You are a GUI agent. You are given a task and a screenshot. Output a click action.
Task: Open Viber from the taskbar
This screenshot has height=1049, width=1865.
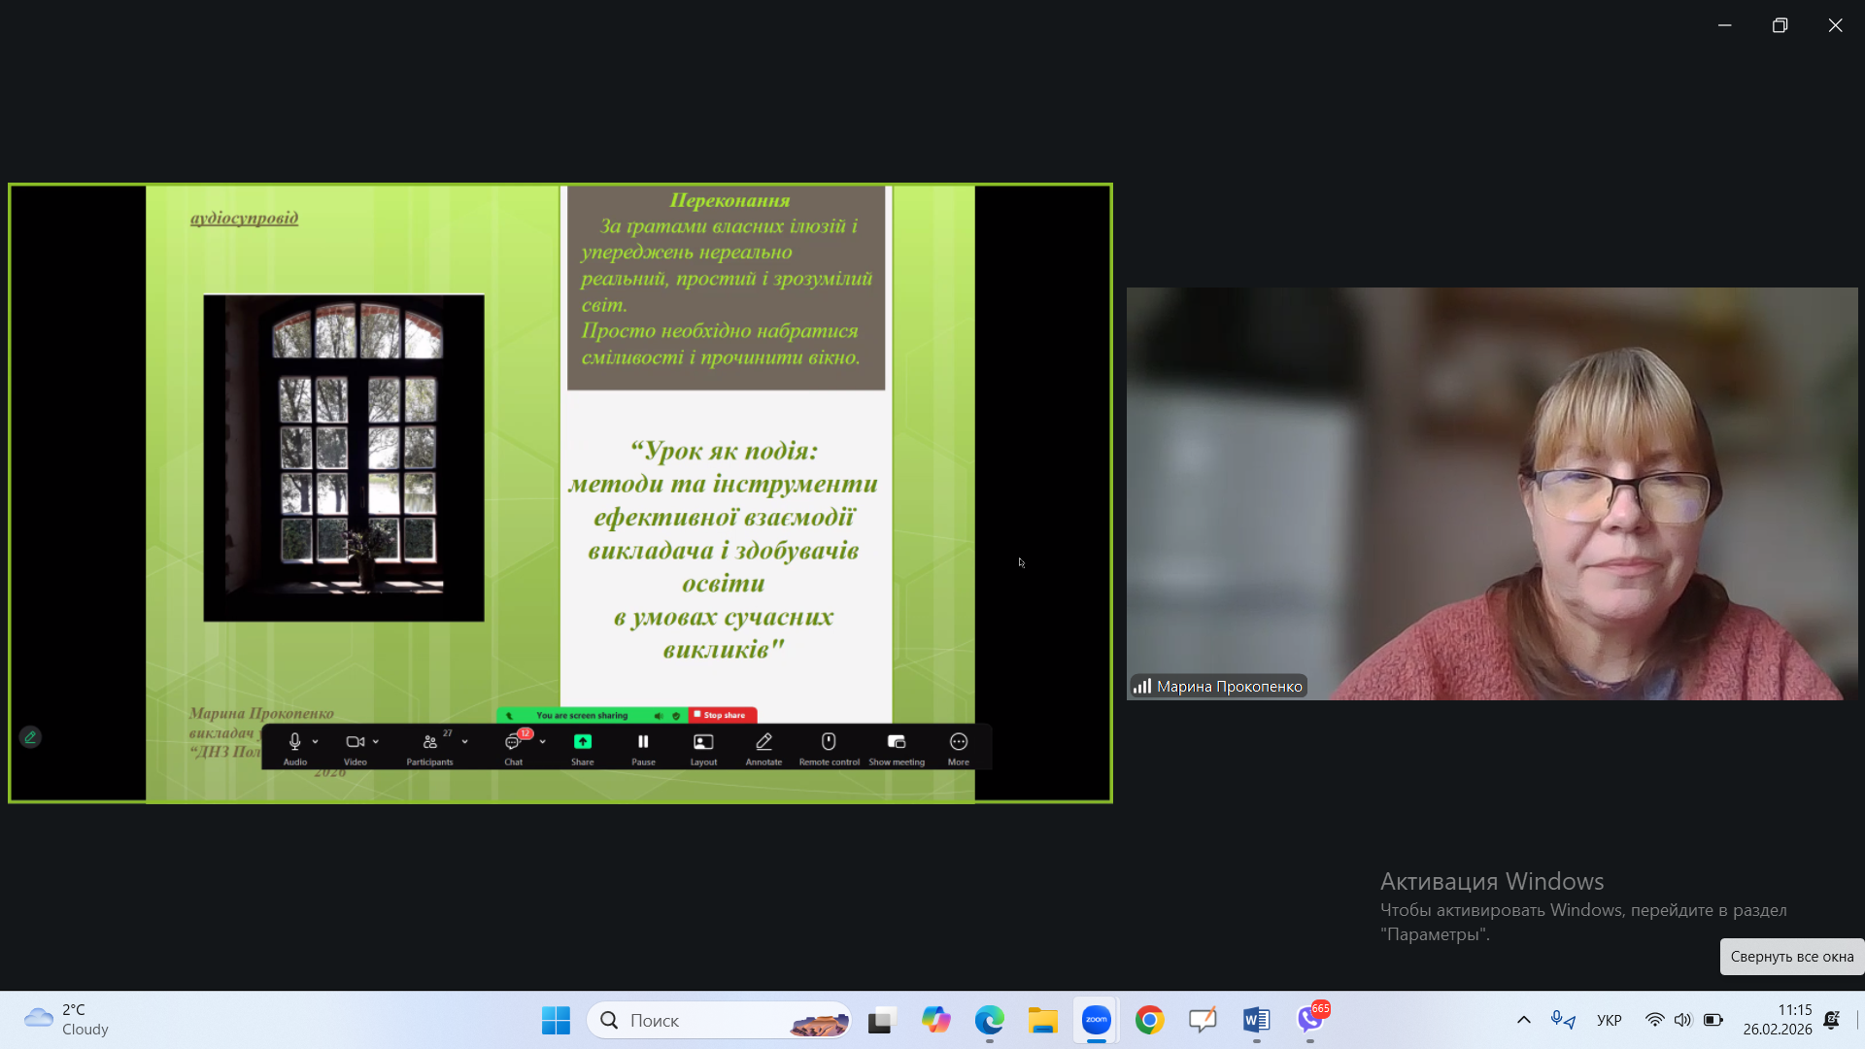[1309, 1020]
